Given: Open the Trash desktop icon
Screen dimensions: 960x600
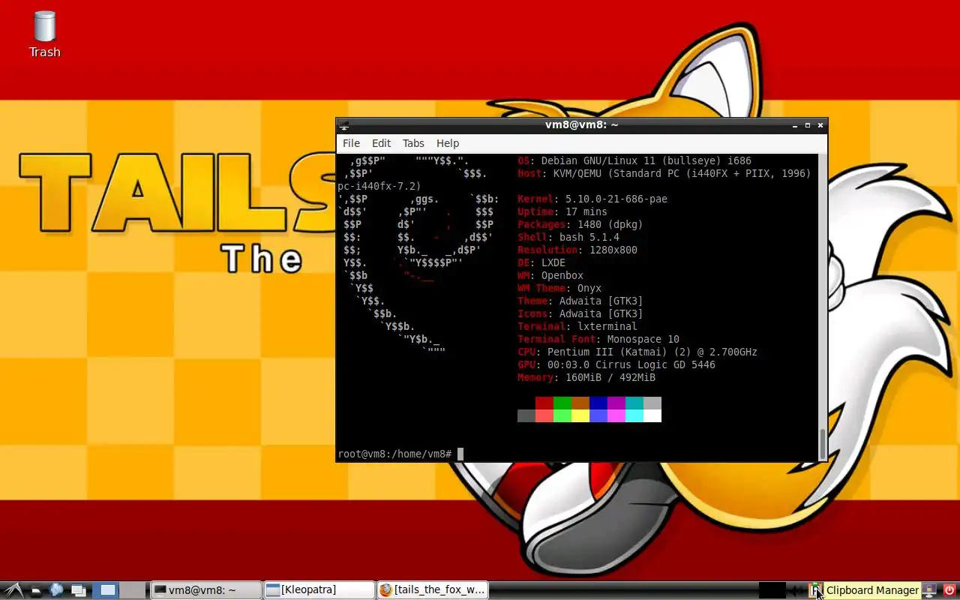Looking at the screenshot, I should (x=45, y=34).
